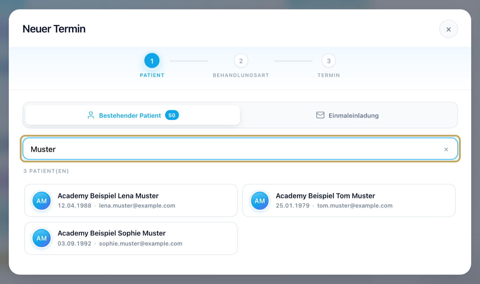Click Tom Muster's AM avatar

(259, 201)
